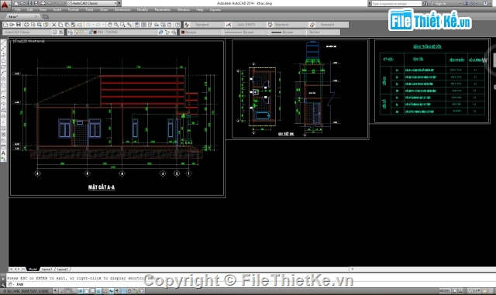The height and width of the screenshot is (295, 496).
Task: Click the Zoom Realtime magnifier icon
Action: tap(116, 25)
